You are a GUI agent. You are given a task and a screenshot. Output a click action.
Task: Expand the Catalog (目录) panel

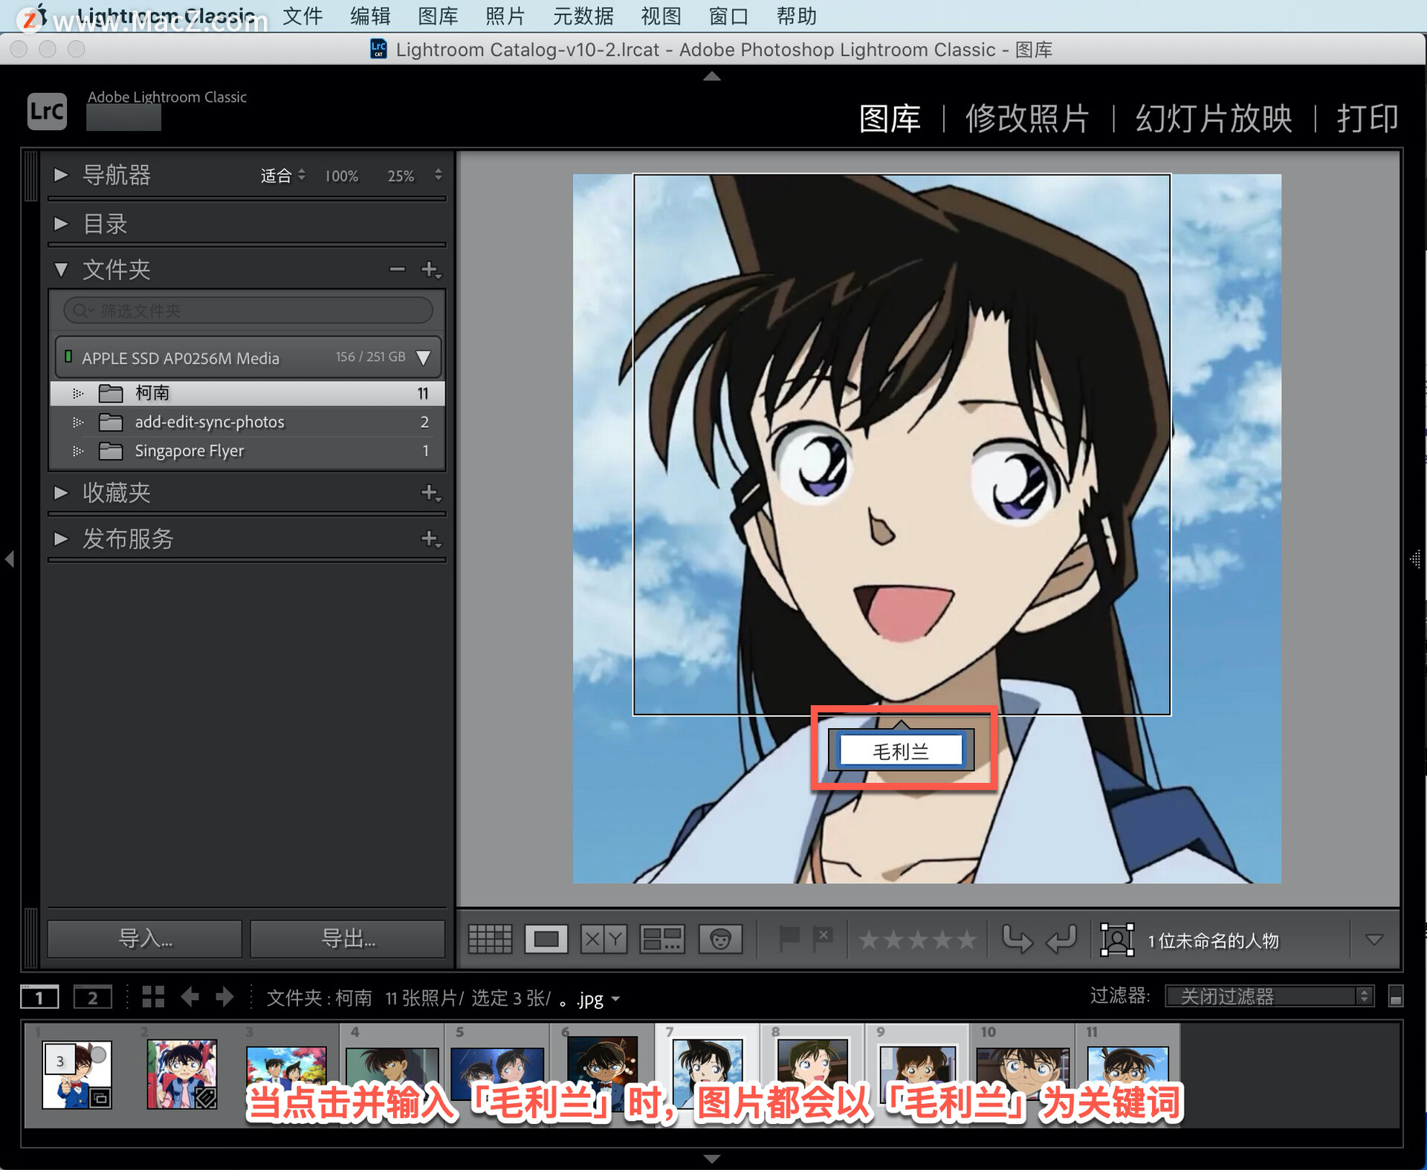61,224
